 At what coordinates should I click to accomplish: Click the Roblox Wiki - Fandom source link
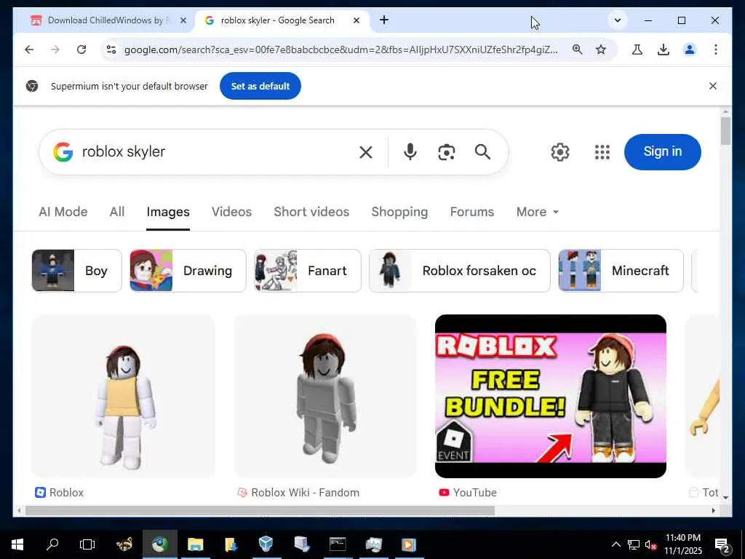pos(298,493)
